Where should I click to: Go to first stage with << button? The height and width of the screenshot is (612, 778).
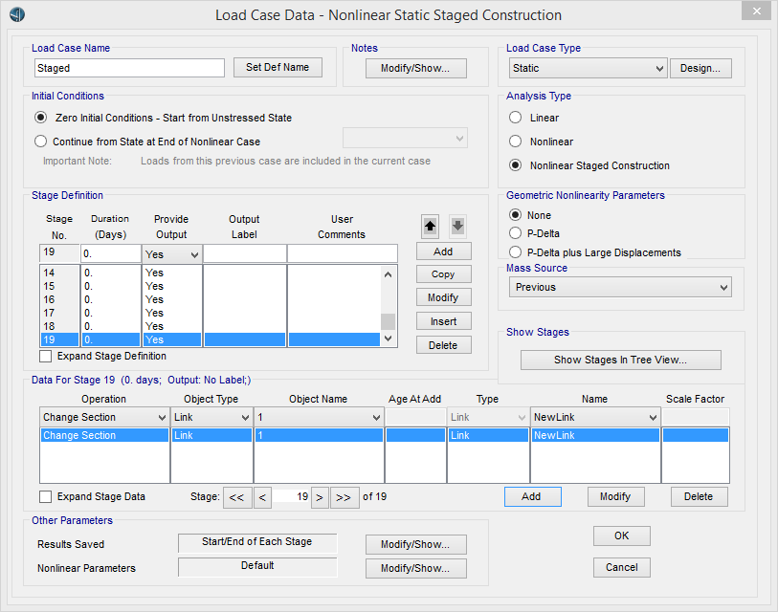coord(235,496)
